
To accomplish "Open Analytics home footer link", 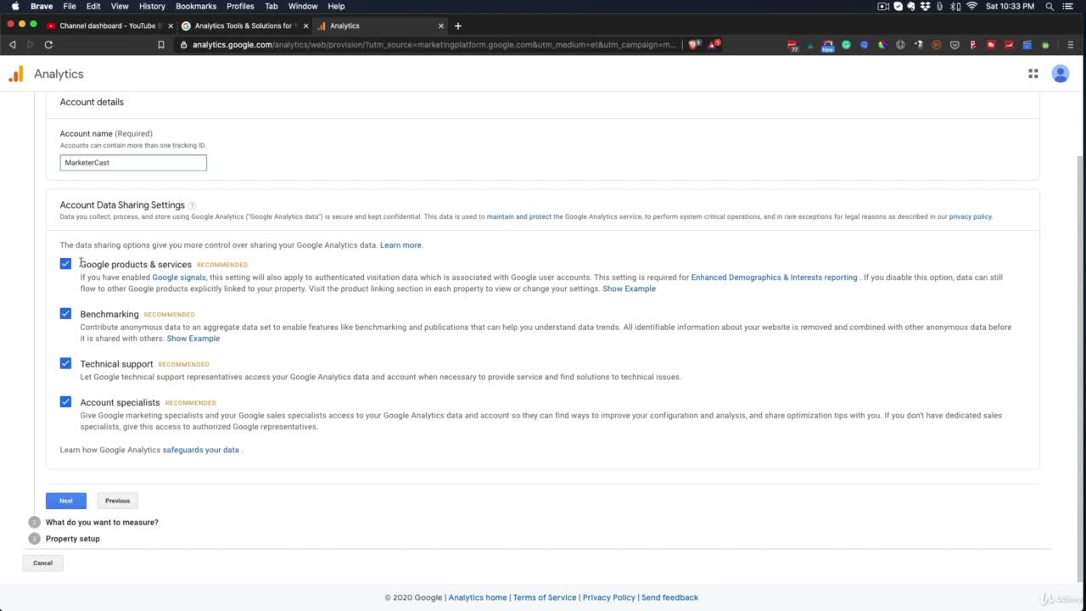I will pyautogui.click(x=478, y=597).
